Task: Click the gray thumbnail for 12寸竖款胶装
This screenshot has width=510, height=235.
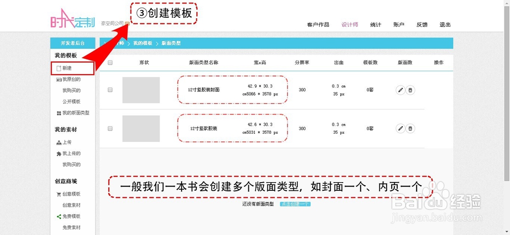Action: (x=141, y=129)
